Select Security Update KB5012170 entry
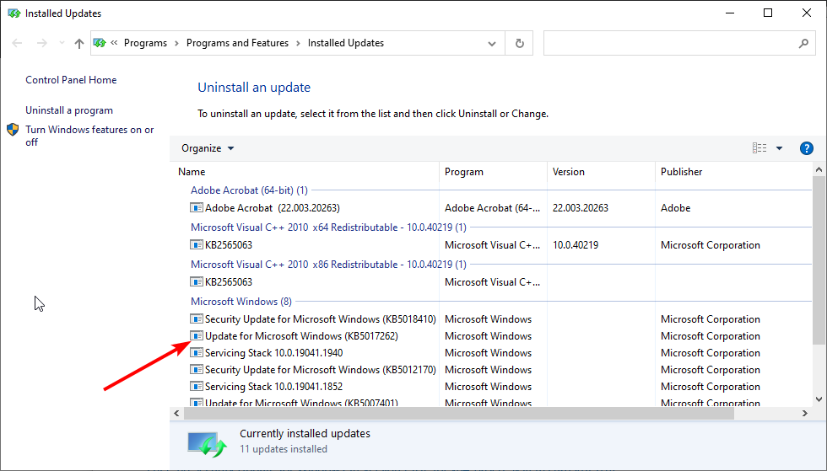The width and height of the screenshot is (827, 471). coord(320,370)
